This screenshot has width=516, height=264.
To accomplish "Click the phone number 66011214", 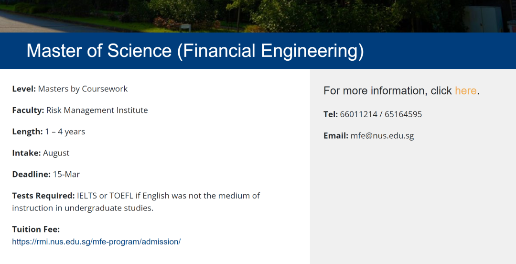I will click(x=358, y=114).
